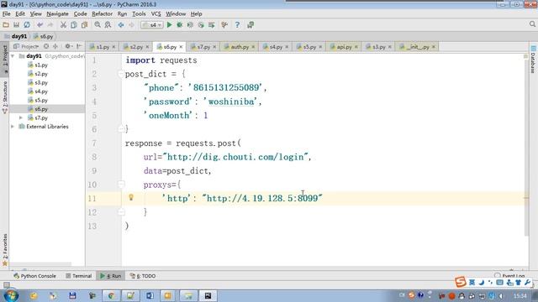Screen dimensions: 538x302
Task: Click the Open folder toolbar icon
Action: (x=6, y=24)
